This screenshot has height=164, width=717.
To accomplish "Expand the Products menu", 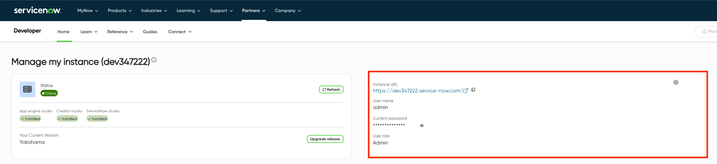I will pos(119,10).
